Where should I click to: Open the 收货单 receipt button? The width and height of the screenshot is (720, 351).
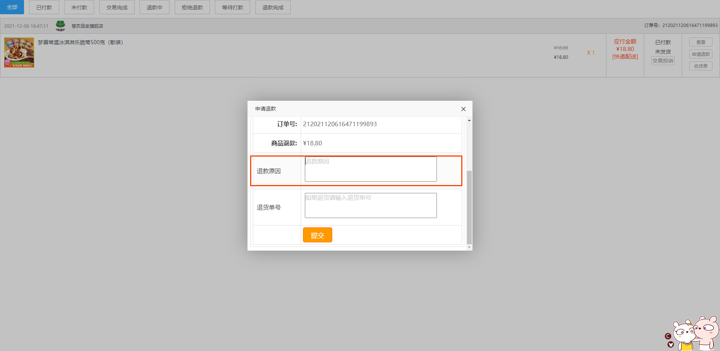click(x=700, y=66)
